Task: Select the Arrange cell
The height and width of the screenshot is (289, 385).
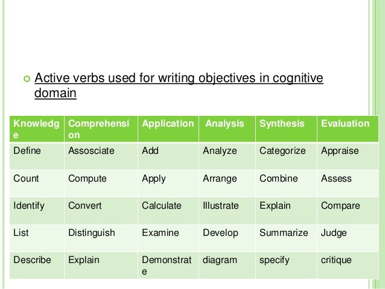Action: coord(227,183)
